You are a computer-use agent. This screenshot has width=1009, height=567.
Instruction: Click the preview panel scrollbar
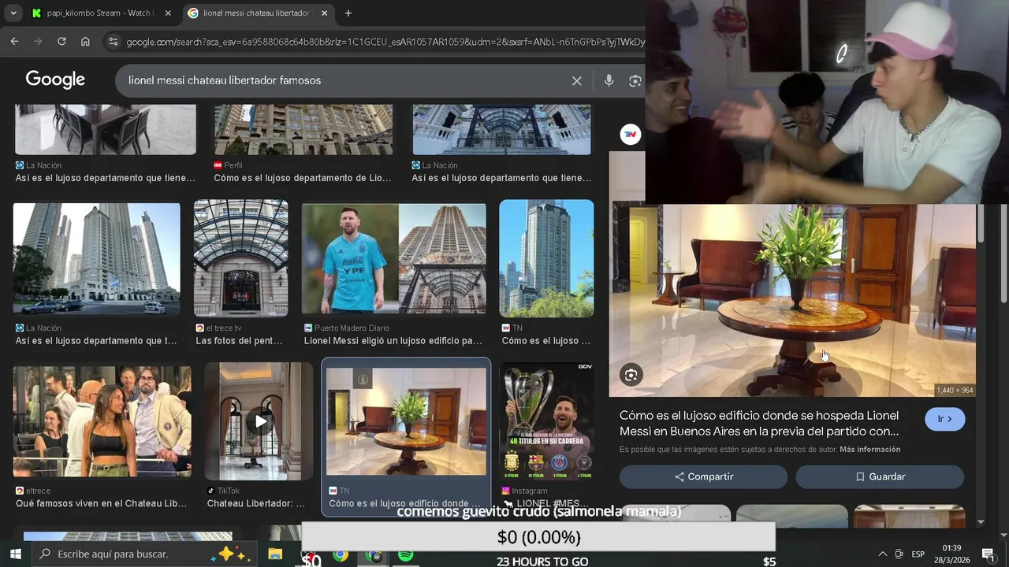[x=981, y=223]
